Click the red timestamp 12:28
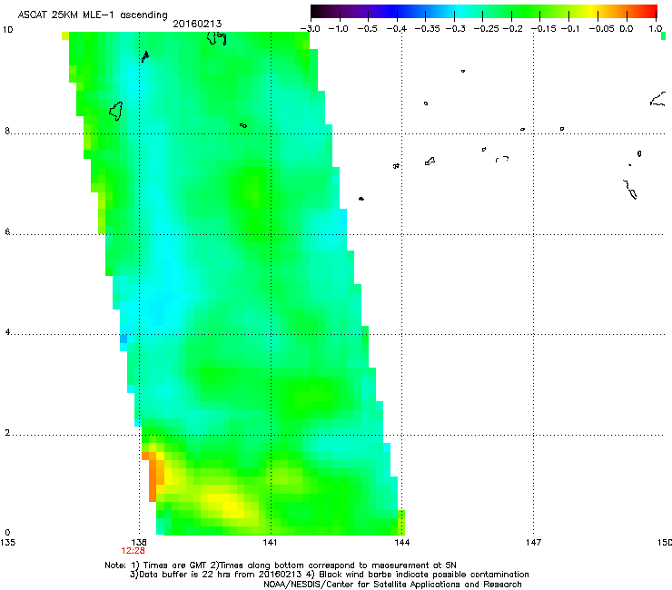This screenshot has height=590, width=672. [133, 551]
